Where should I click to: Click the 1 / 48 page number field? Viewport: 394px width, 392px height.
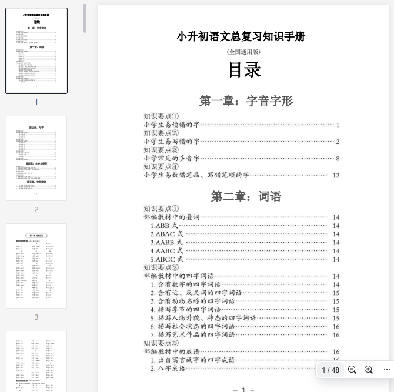point(330,370)
